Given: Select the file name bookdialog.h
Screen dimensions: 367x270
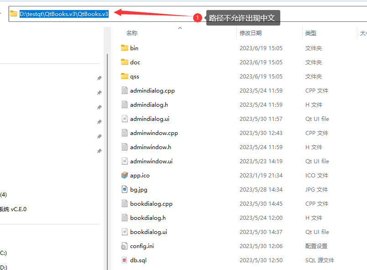Looking at the screenshot, I should [148, 218].
